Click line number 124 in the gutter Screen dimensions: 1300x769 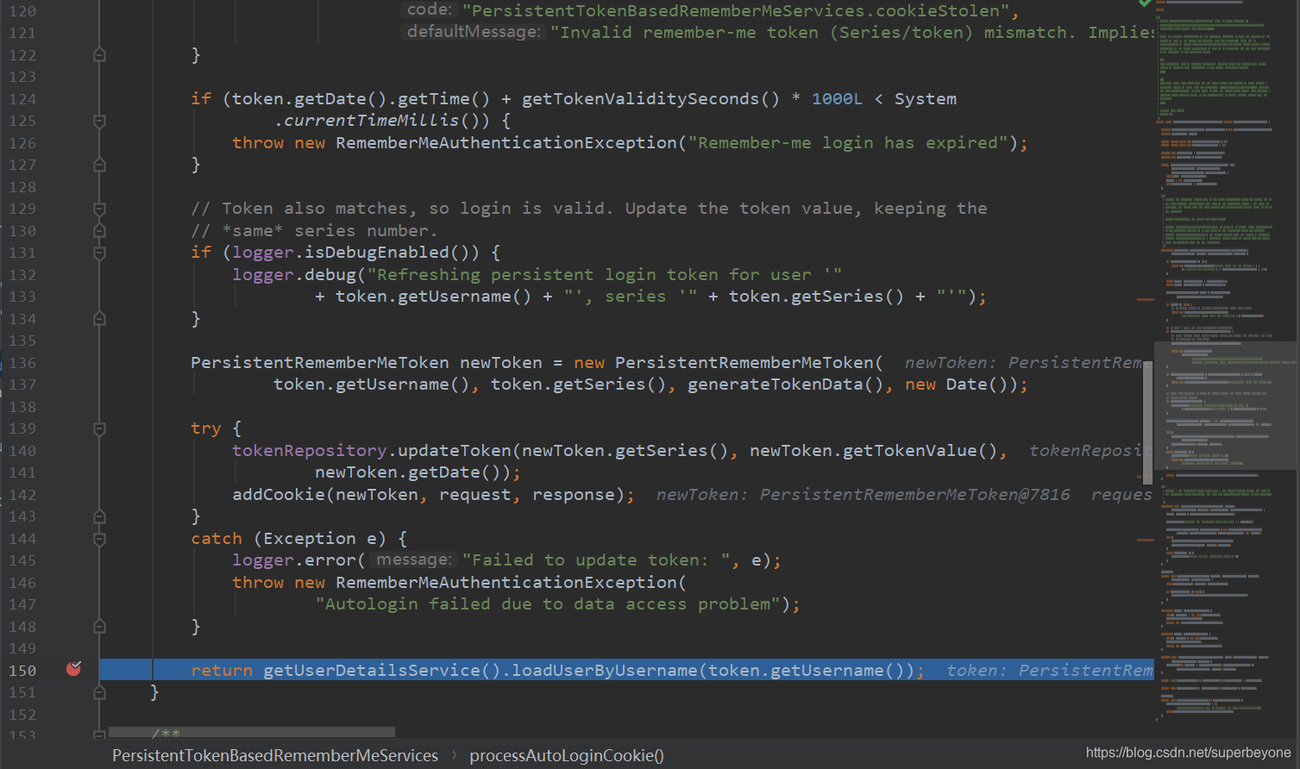(22, 99)
